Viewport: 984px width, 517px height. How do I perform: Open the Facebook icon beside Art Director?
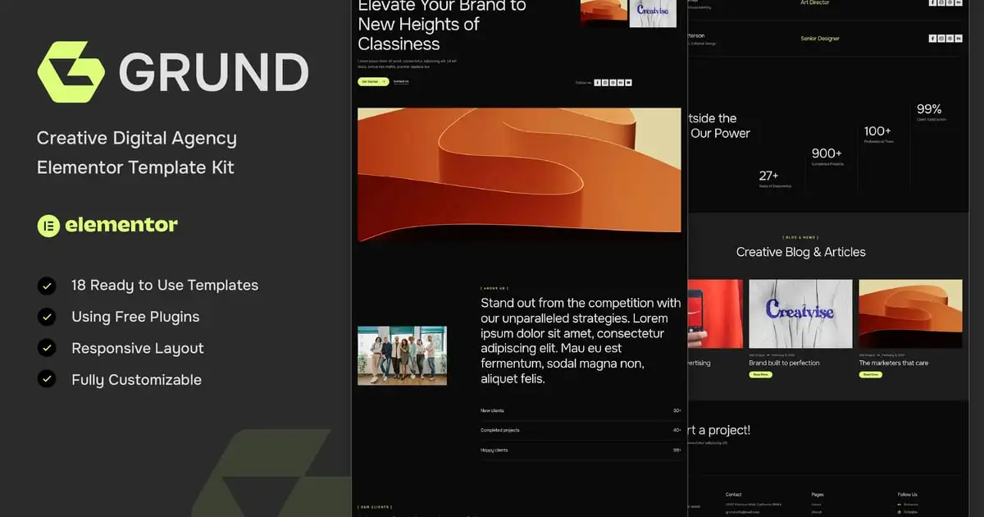coord(932,2)
